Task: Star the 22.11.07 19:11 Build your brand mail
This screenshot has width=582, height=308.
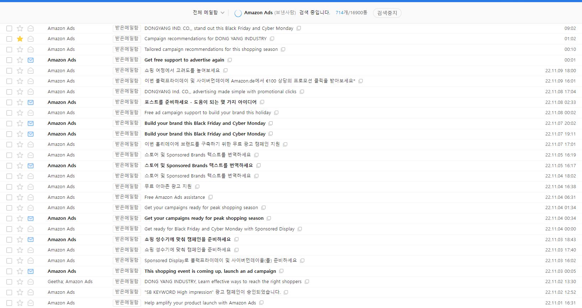Action: point(20,134)
